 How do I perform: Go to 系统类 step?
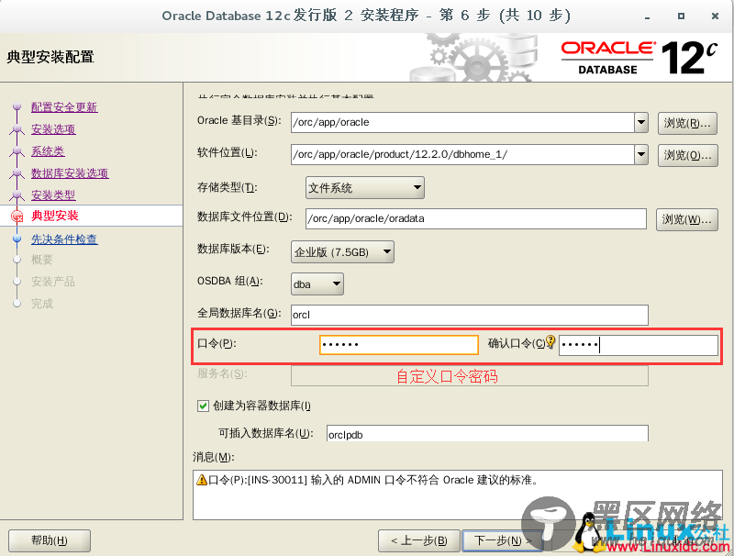48,151
